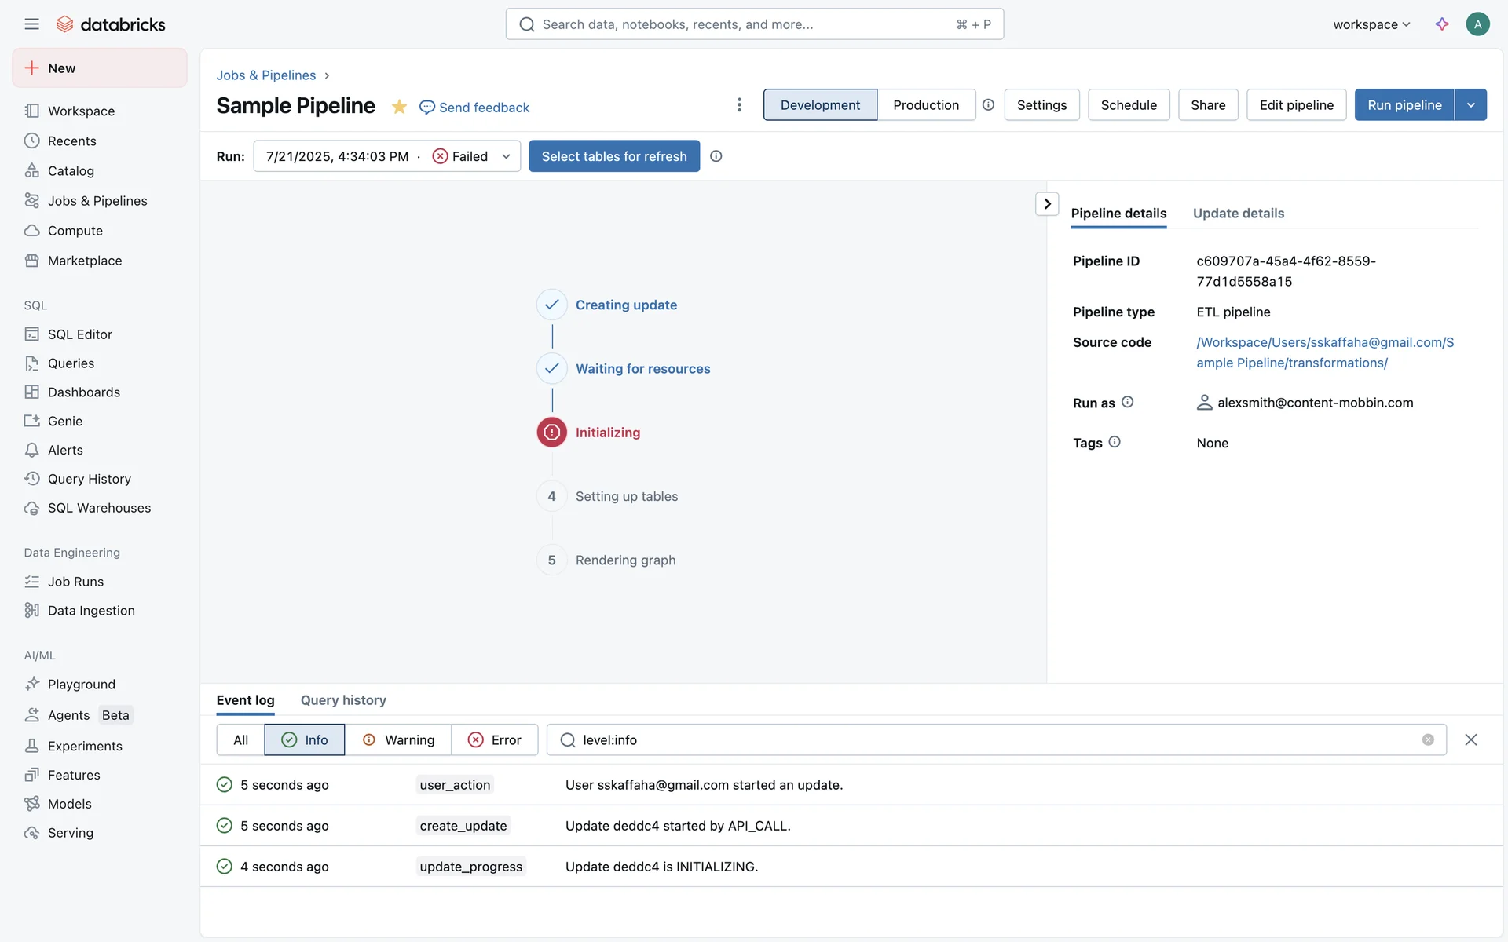Viewport: 1508px width, 942px height.
Task: Open the pipeline kebab menu
Action: (x=739, y=105)
